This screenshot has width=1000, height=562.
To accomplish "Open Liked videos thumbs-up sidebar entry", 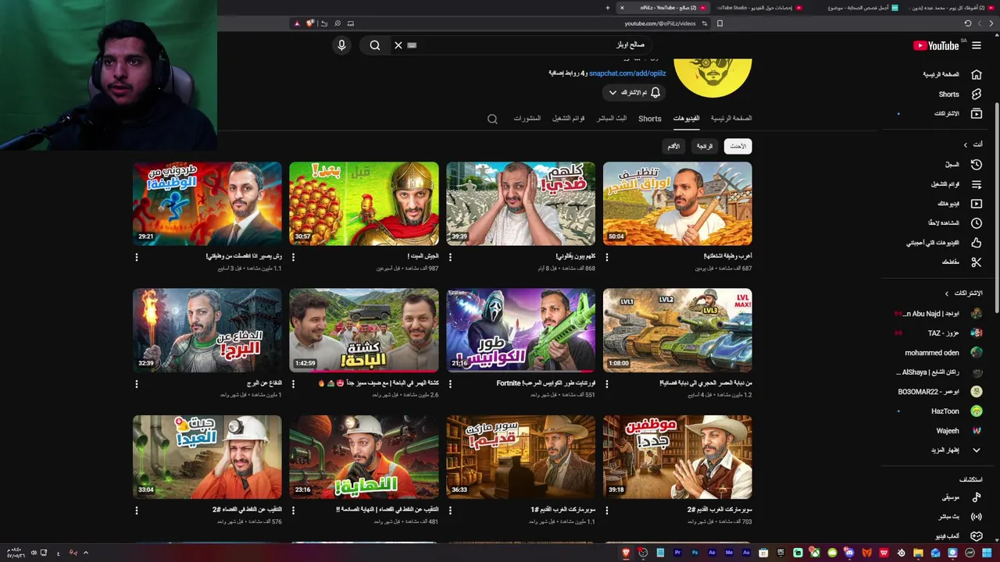I will [x=976, y=243].
